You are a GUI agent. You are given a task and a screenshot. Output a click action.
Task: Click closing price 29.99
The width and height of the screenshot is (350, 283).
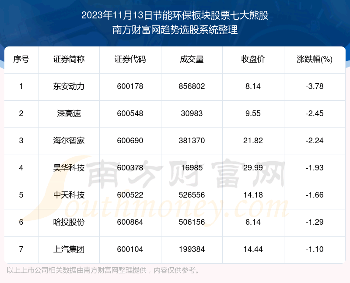[253, 168]
